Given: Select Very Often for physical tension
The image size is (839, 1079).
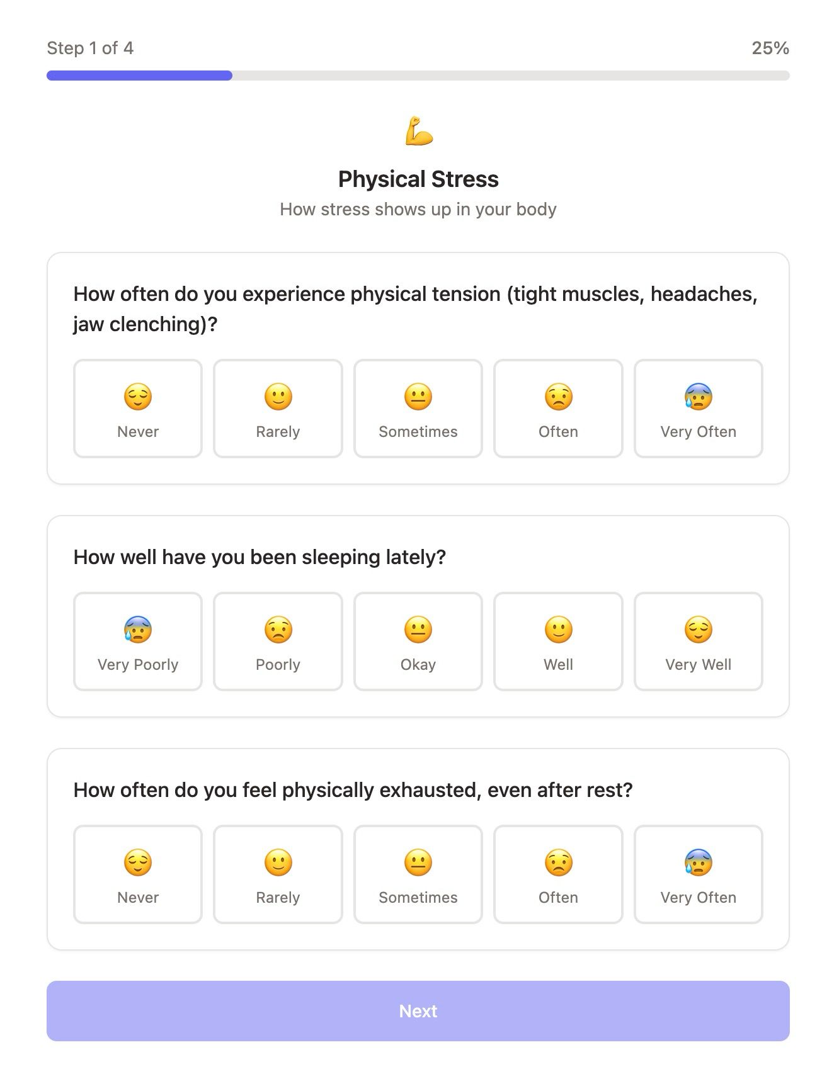Looking at the screenshot, I should tap(699, 409).
